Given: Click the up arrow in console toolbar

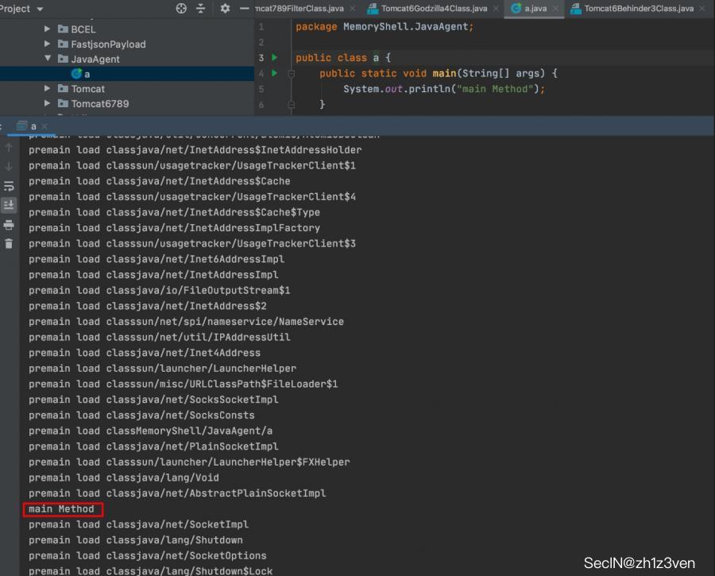Looking at the screenshot, I should tap(9, 148).
